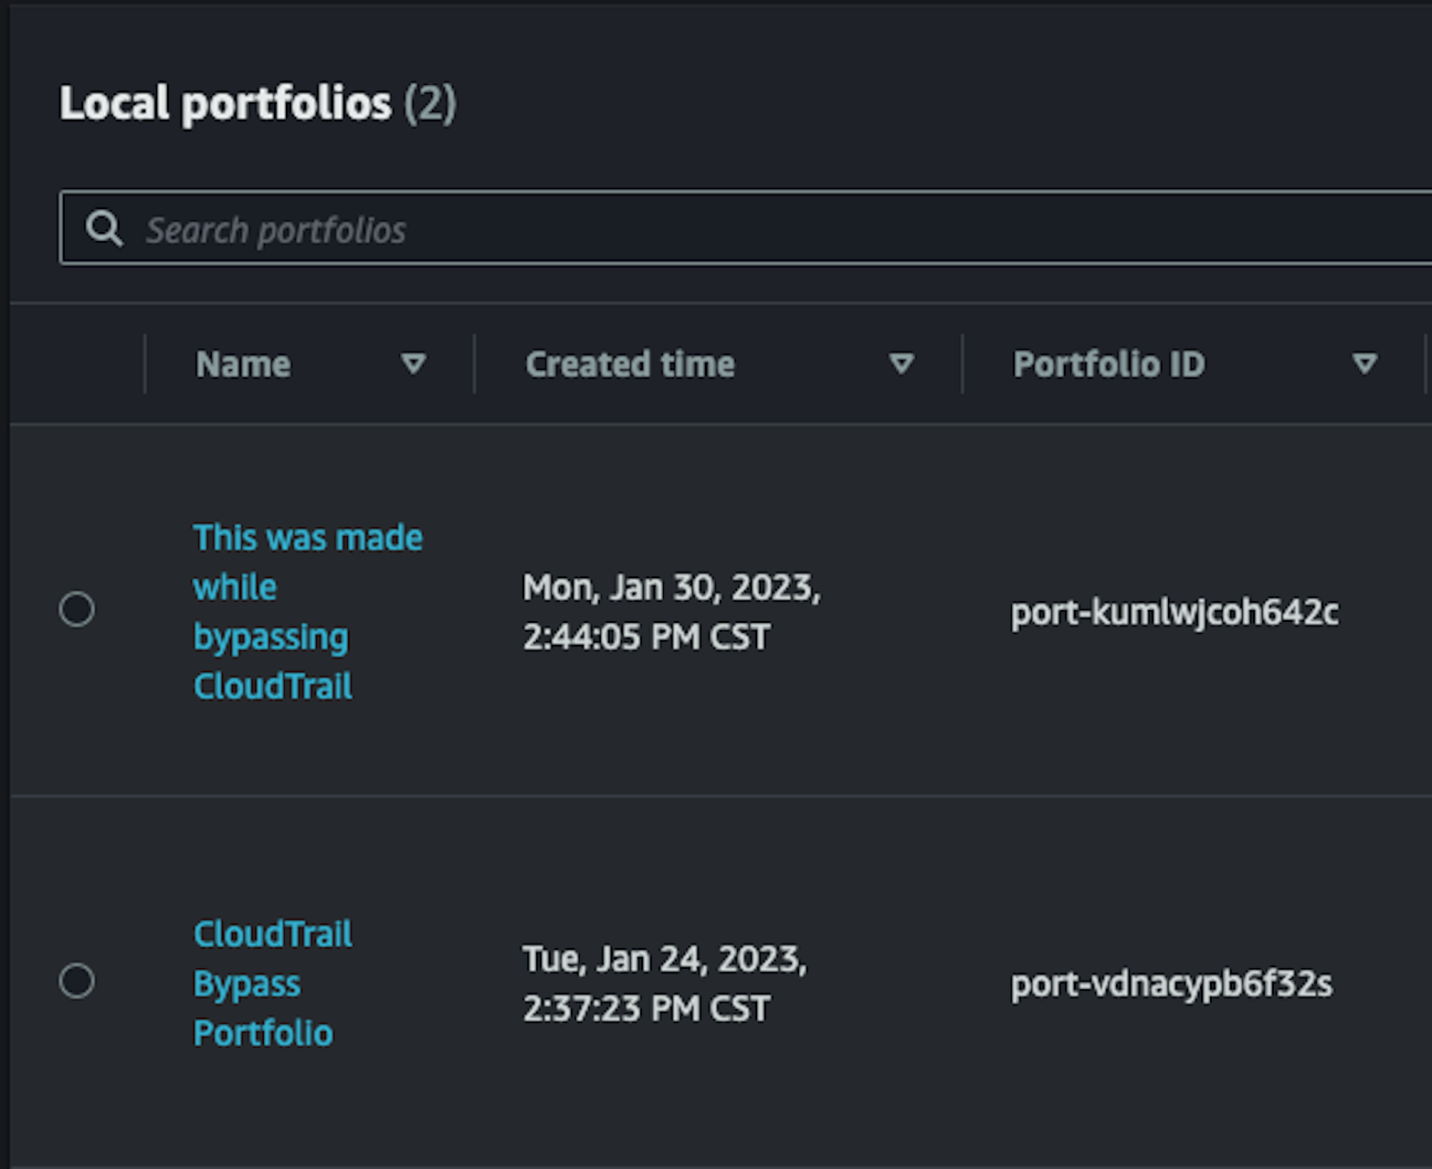Select radio button for port-kumlwjcoh642c portfolio

tap(77, 609)
